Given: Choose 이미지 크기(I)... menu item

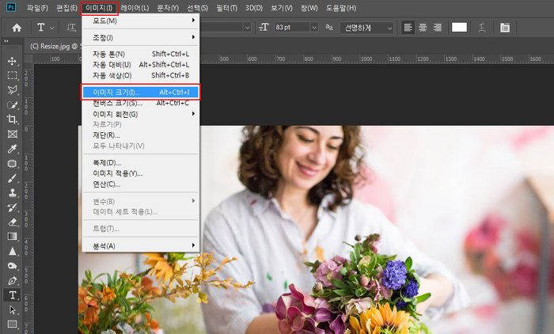Looking at the screenshot, I should [141, 93].
